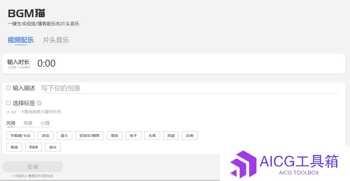Click the tag counter icon showing 0/3
The image size is (350, 181).
(x=8, y=112)
